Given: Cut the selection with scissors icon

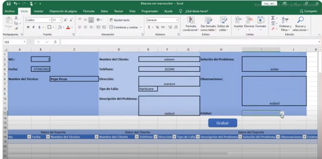Looking at the screenshot, I should (x=16, y=18).
